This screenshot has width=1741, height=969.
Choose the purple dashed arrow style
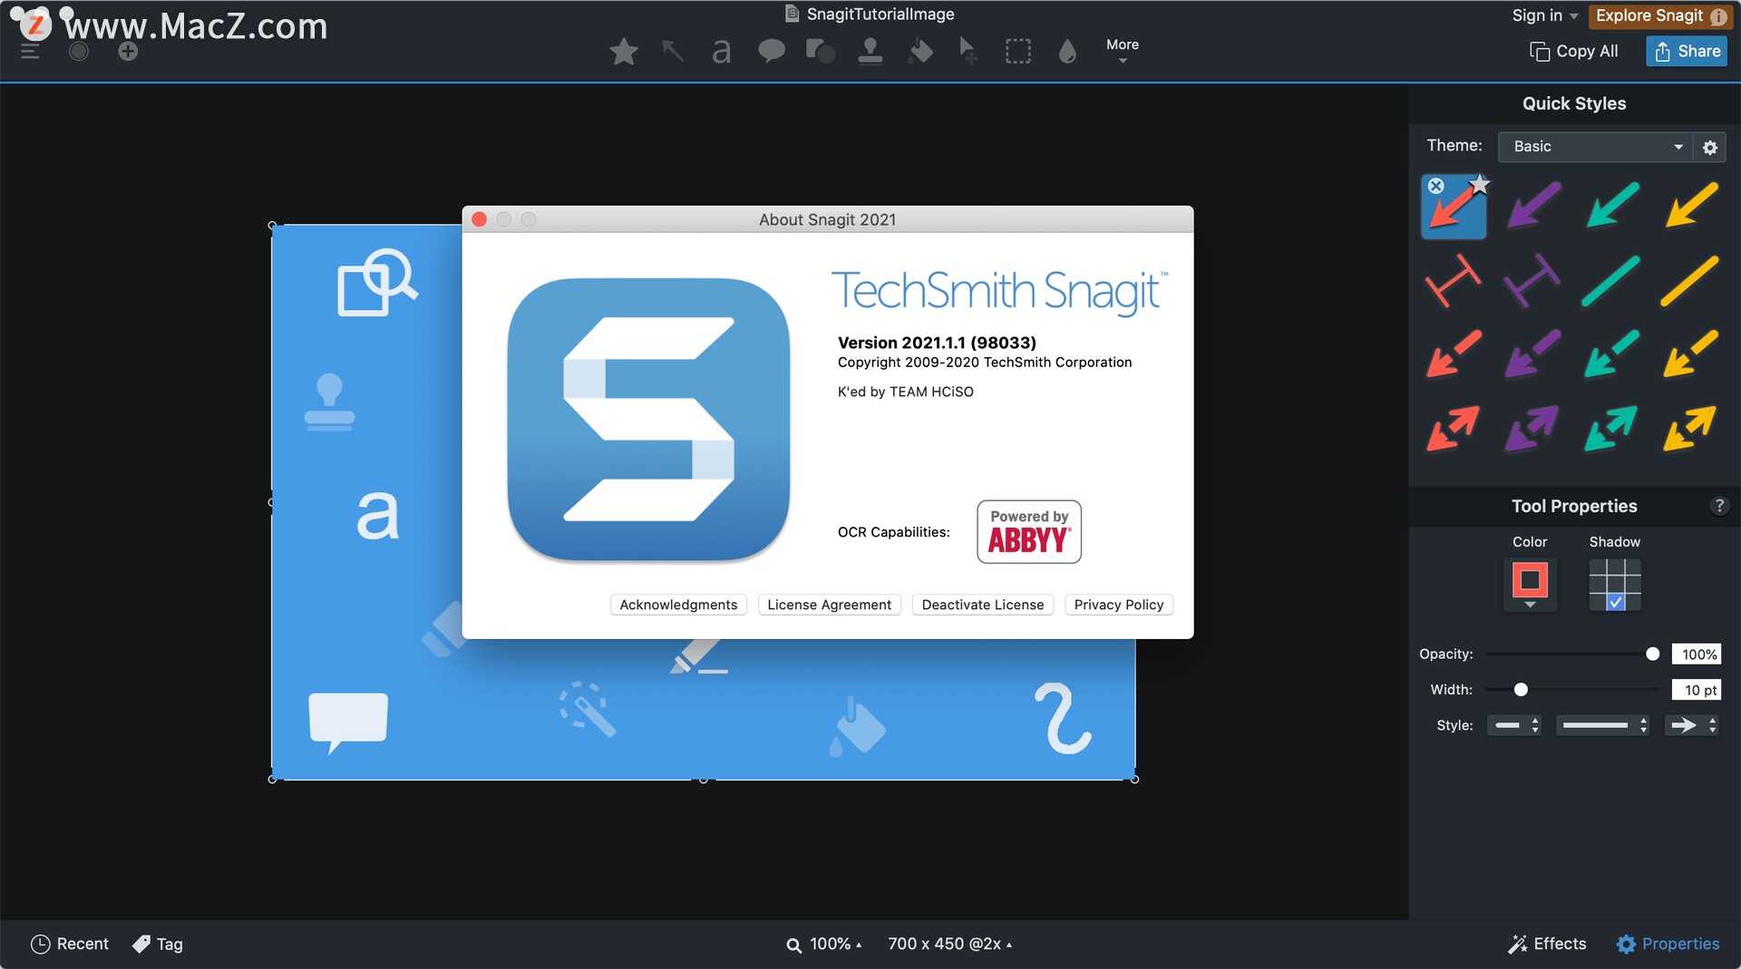coord(1532,354)
